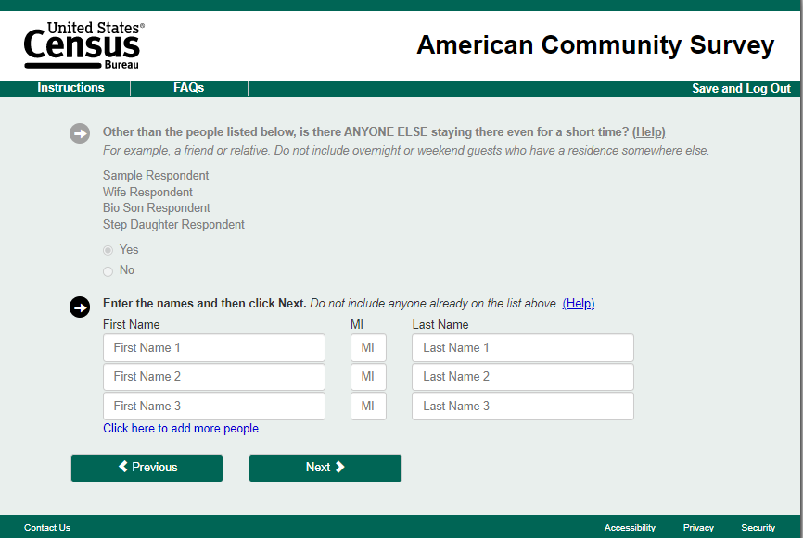Viewport: 803px width, 538px height.
Task: Expand the form via 'Click here to add more people'
Action: pyautogui.click(x=181, y=429)
